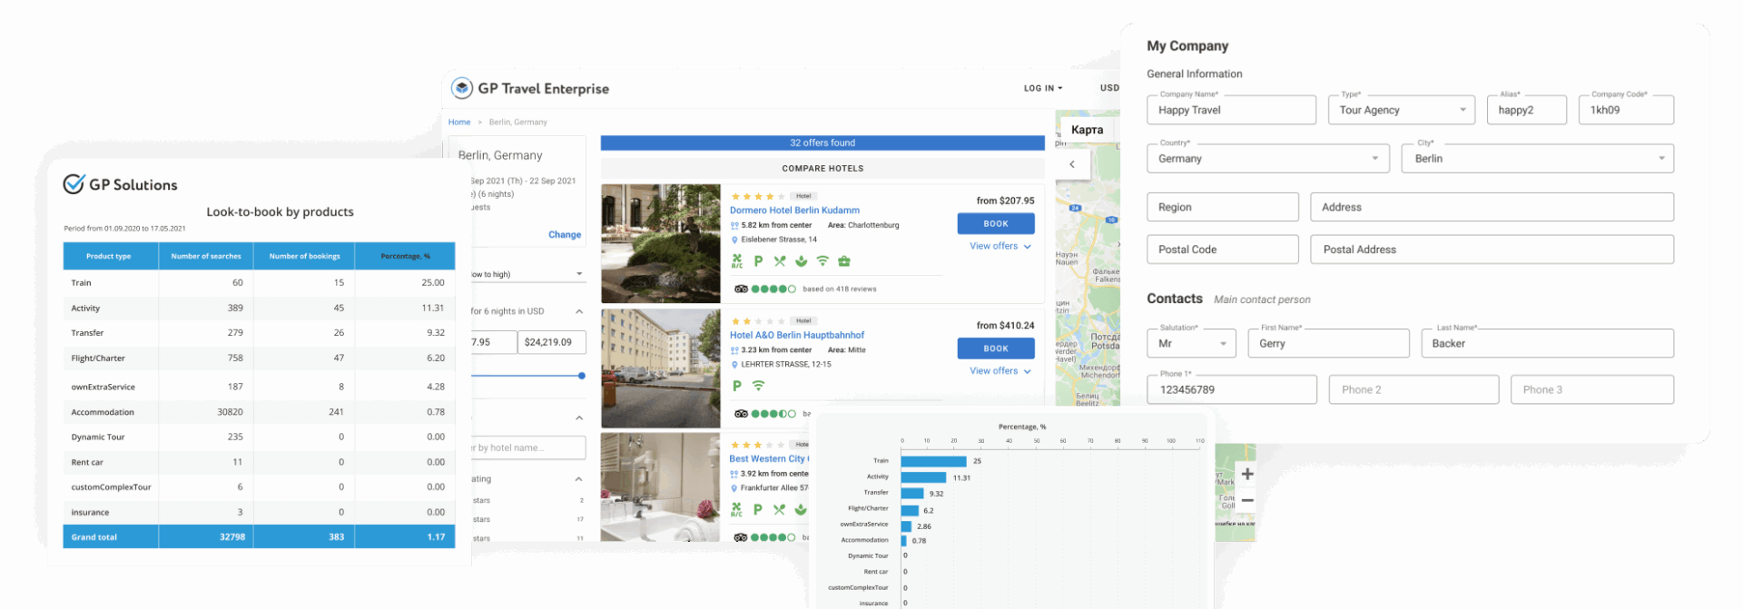1743x609 pixels.
Task: Click the Phone 1 field with 123456789
Action: click(x=1232, y=389)
